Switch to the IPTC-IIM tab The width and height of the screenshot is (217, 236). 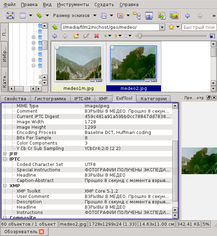coord(83,99)
